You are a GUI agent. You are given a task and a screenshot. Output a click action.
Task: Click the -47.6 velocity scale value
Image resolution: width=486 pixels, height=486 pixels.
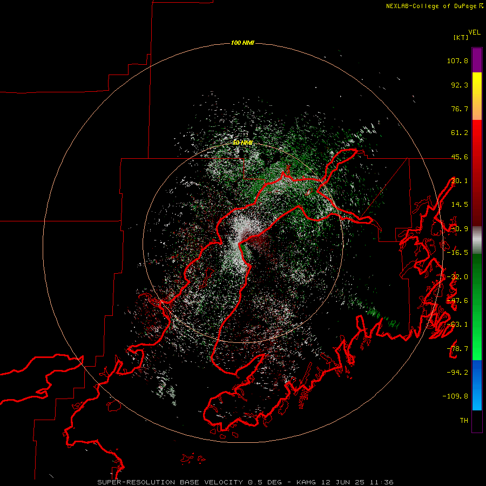click(457, 301)
